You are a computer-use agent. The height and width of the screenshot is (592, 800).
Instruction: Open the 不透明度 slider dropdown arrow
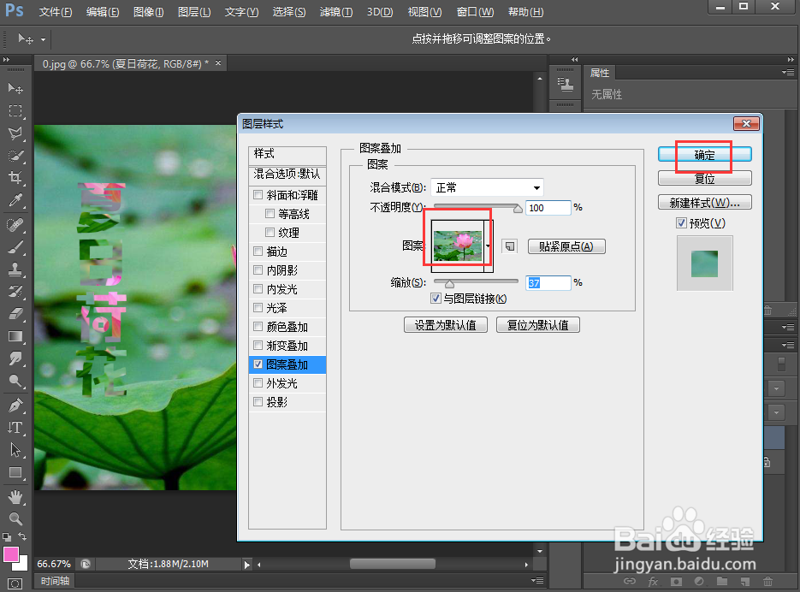(518, 207)
